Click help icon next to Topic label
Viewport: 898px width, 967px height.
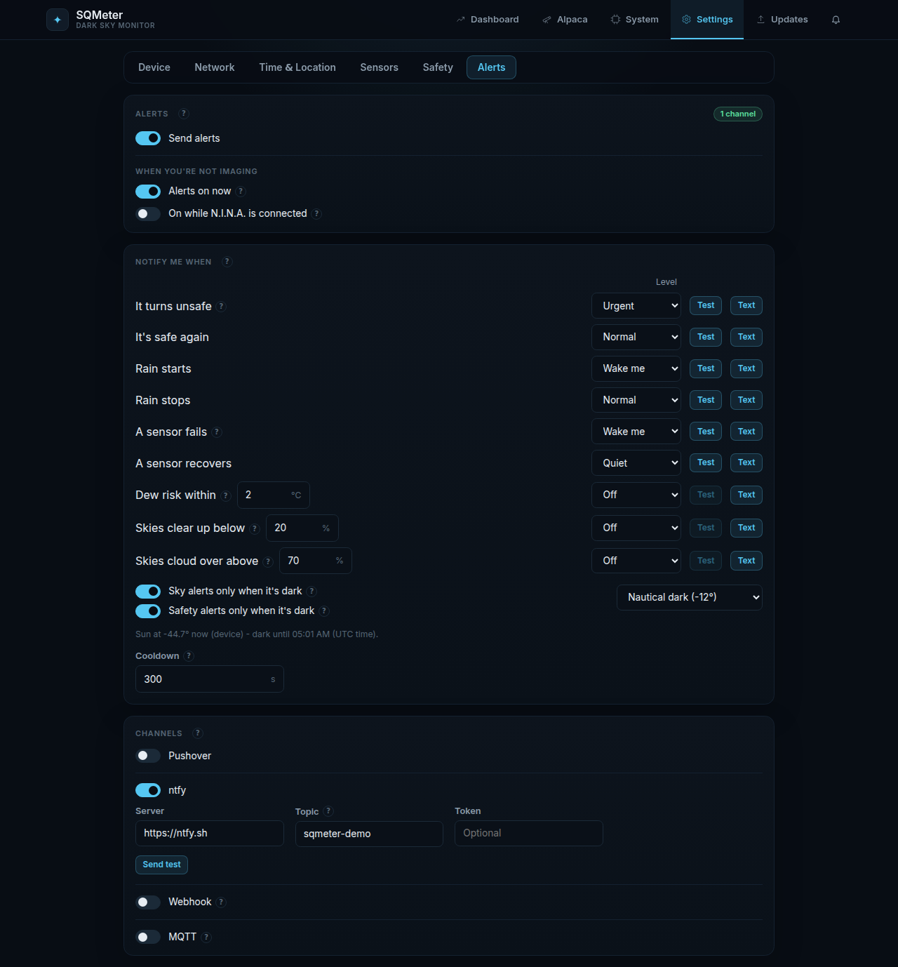click(328, 811)
